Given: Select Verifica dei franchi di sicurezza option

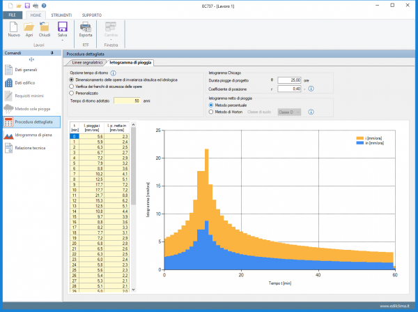Looking at the screenshot, I should (72, 86).
